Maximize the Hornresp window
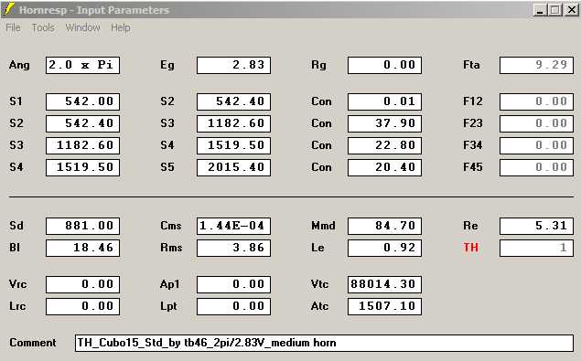The height and width of the screenshot is (361, 581). click(x=554, y=10)
